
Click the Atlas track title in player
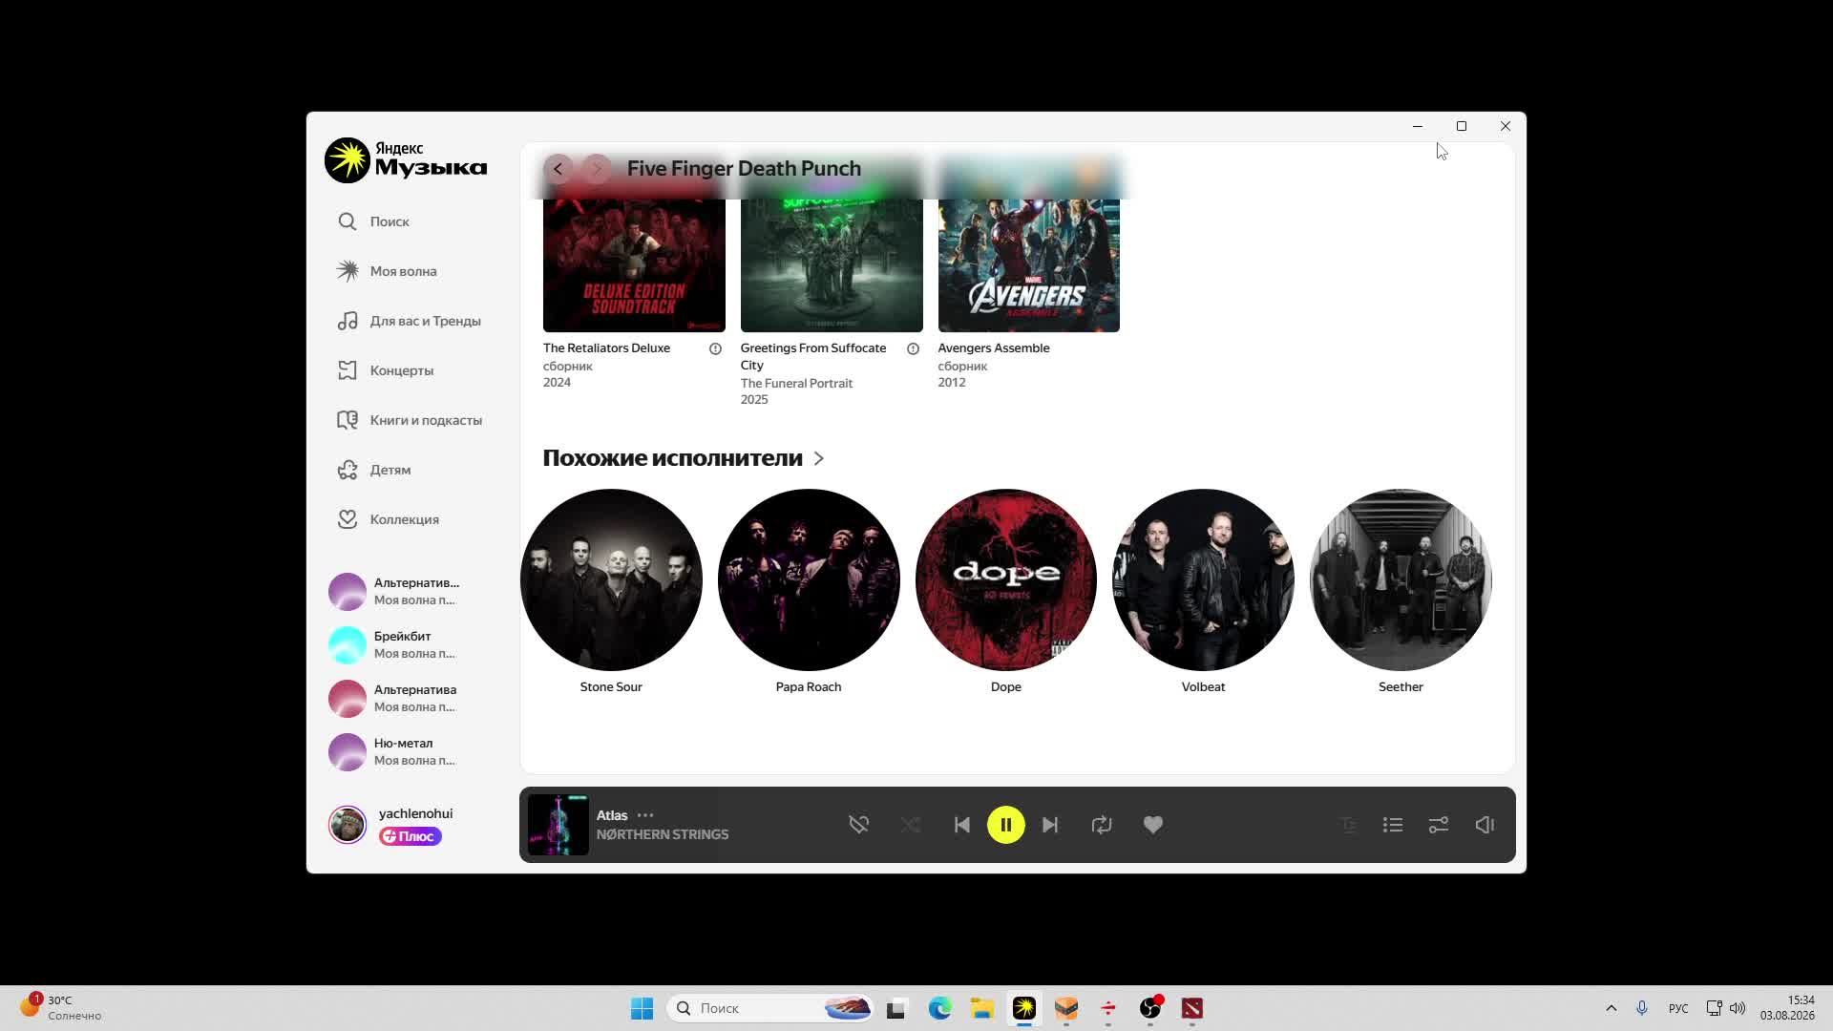[x=612, y=815]
